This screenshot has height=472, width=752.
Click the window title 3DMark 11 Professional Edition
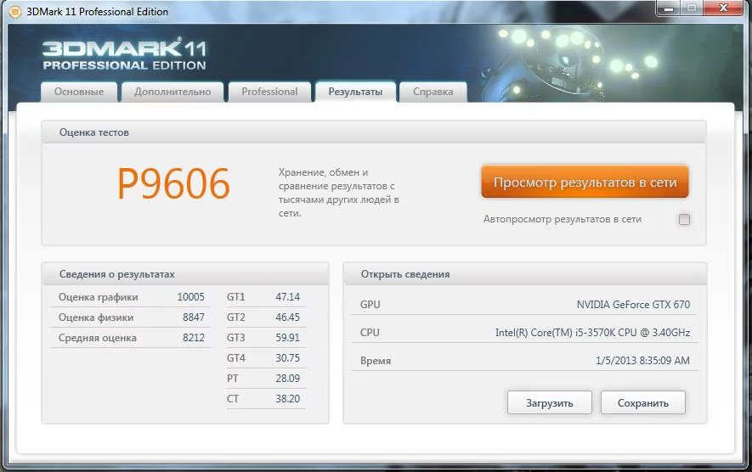[x=98, y=12]
